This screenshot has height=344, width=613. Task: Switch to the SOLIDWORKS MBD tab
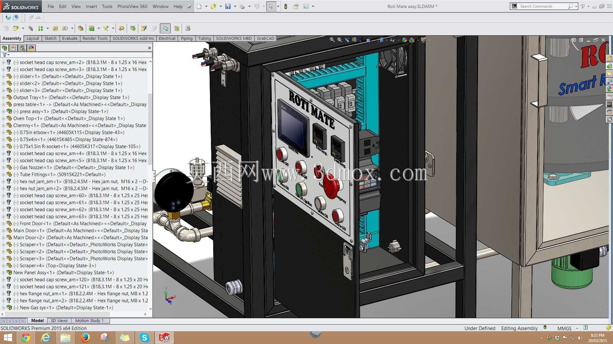point(234,39)
